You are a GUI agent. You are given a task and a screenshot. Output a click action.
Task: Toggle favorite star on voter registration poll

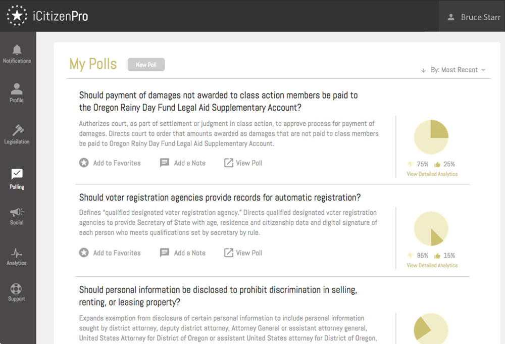(84, 253)
